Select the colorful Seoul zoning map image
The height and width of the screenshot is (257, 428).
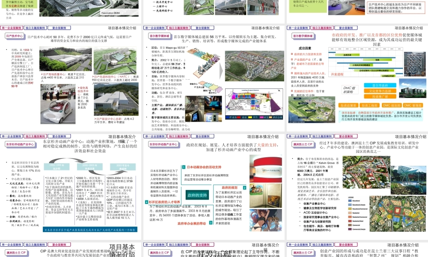pyautogui.click(x=254, y=104)
